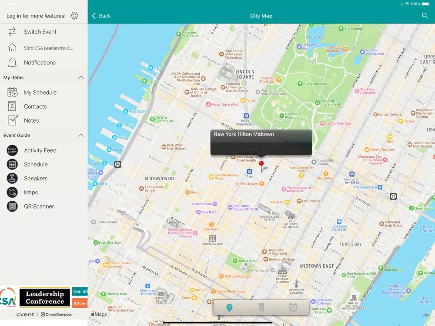The width and height of the screenshot is (435, 326).
Task: Click the Apple Maps logo
Action: click(99, 314)
